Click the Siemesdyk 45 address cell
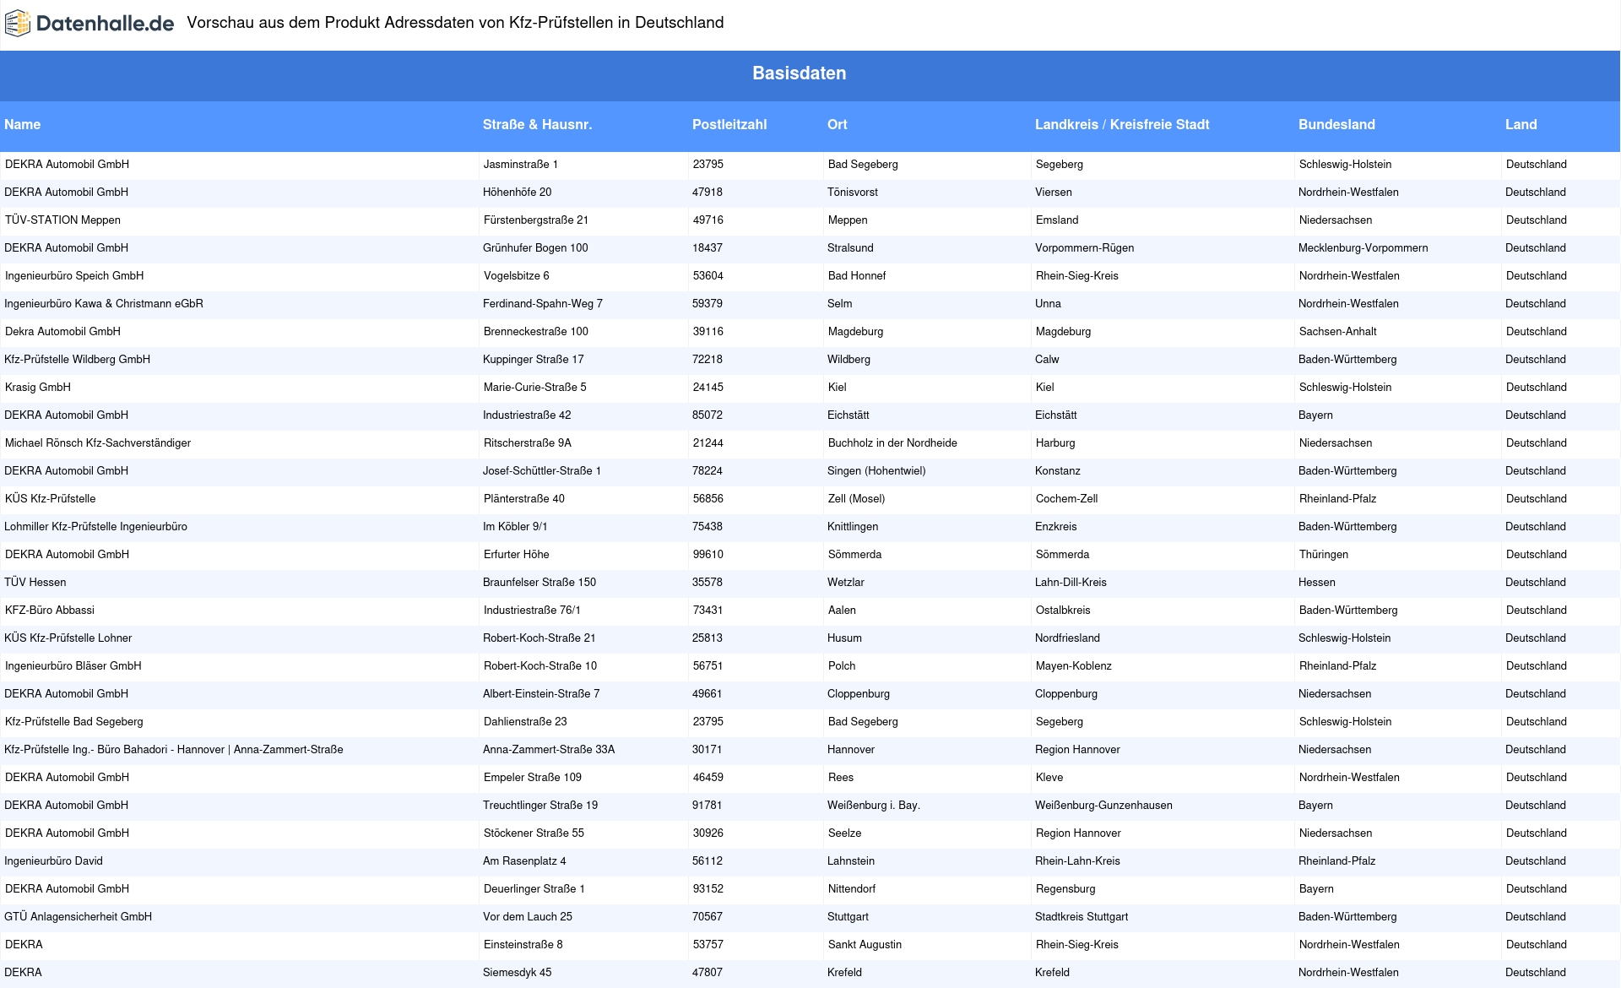Image resolution: width=1621 pixels, height=988 pixels. click(517, 972)
